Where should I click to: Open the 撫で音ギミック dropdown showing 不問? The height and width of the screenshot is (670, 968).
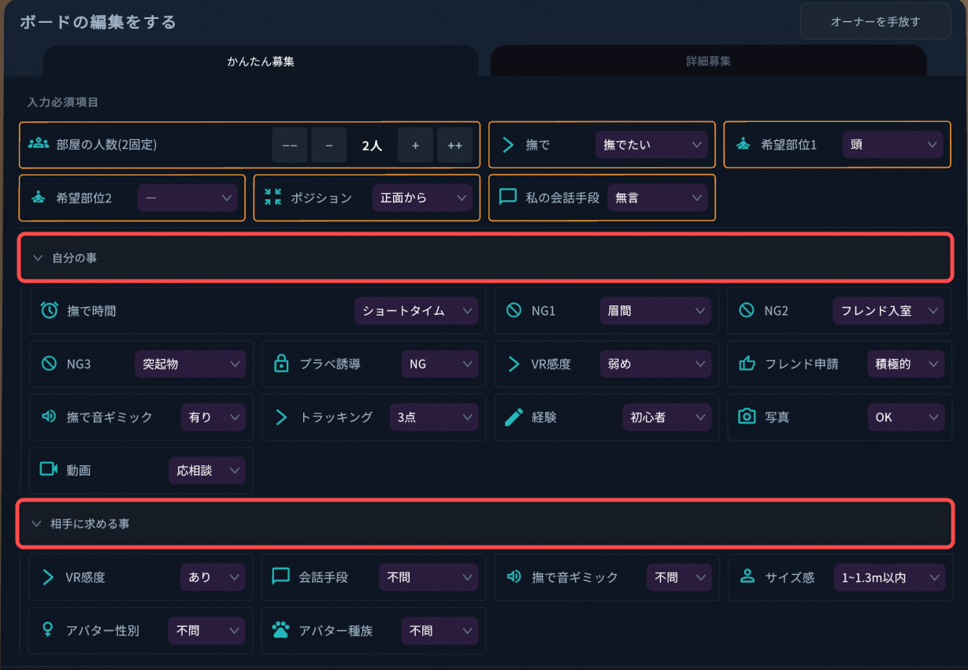pos(679,577)
